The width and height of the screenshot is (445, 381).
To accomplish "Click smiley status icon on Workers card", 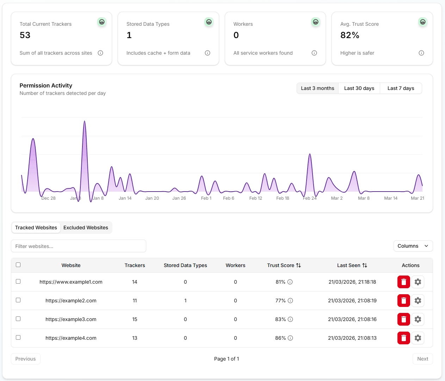I will (316, 22).
